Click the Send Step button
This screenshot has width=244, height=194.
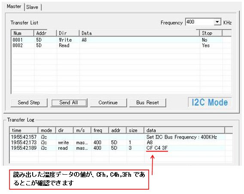click(x=29, y=103)
